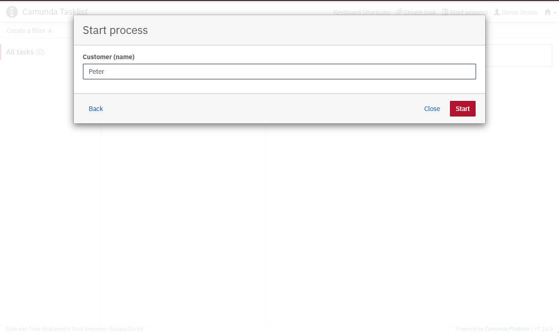
Task: Click the Camunda Tasklist title text
Action: point(55,12)
